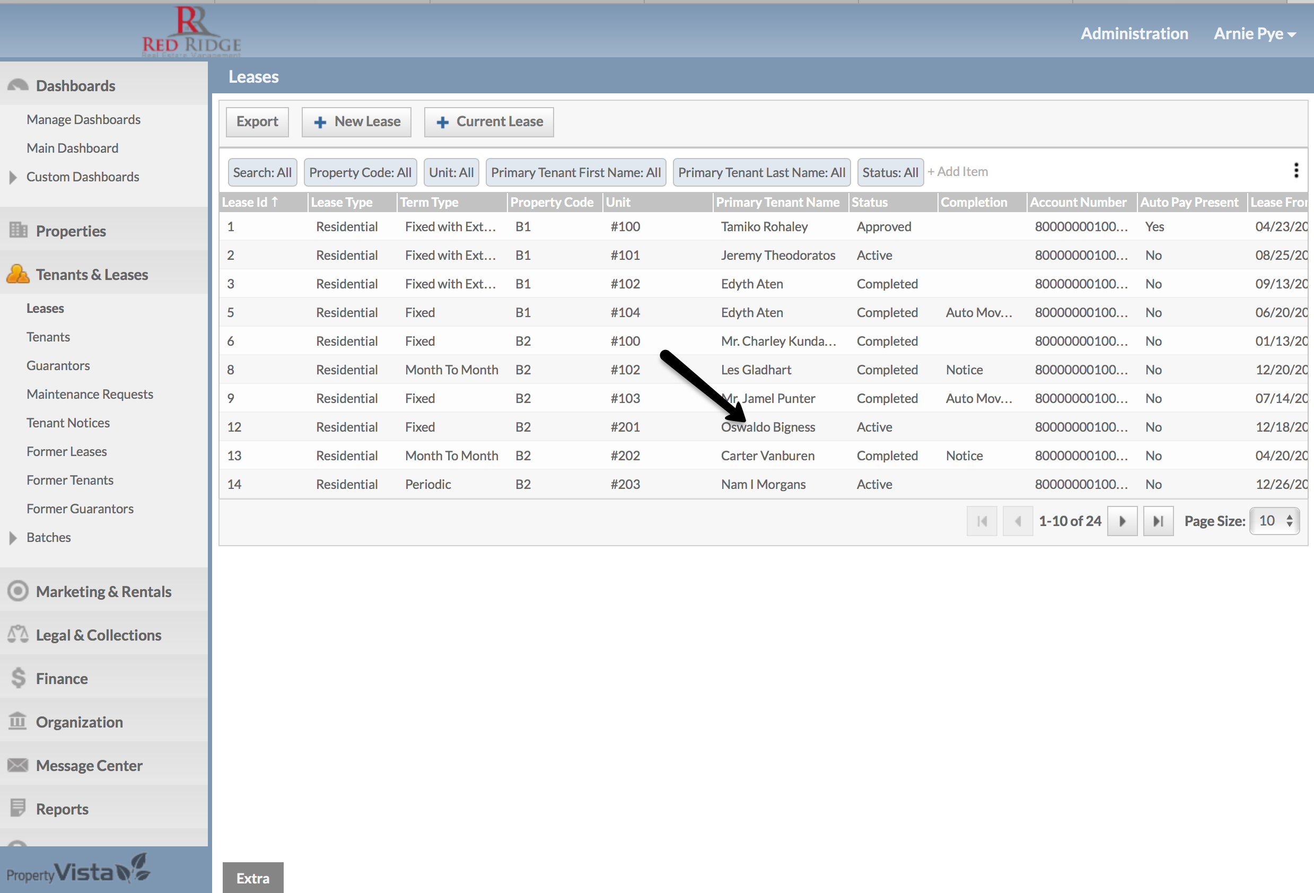Click the Finance dollar sign icon
Screen dimensions: 1314x893
coord(17,678)
